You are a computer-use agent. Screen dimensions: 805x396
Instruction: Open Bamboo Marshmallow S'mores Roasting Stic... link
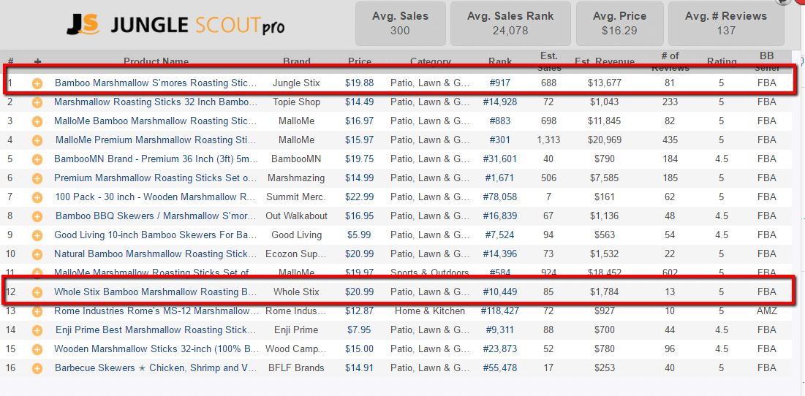coord(156,83)
